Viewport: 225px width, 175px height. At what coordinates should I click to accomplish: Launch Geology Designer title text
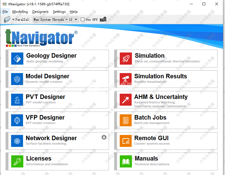(51, 56)
